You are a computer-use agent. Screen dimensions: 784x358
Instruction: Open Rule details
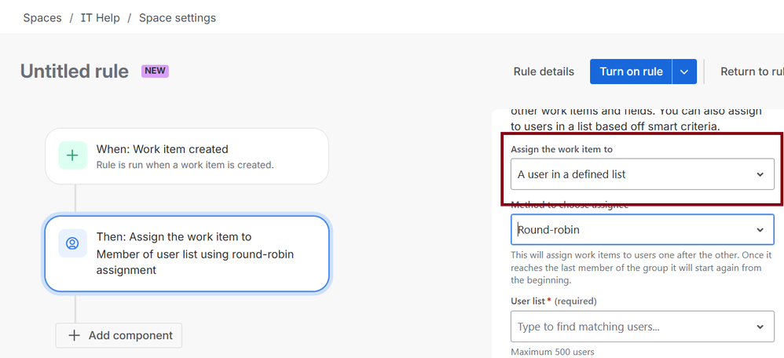click(544, 71)
